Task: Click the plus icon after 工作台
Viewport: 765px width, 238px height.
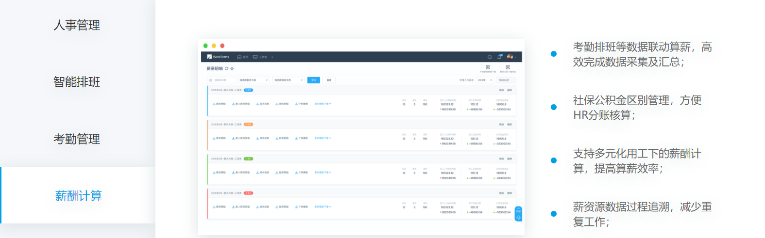Action: pos(272,57)
